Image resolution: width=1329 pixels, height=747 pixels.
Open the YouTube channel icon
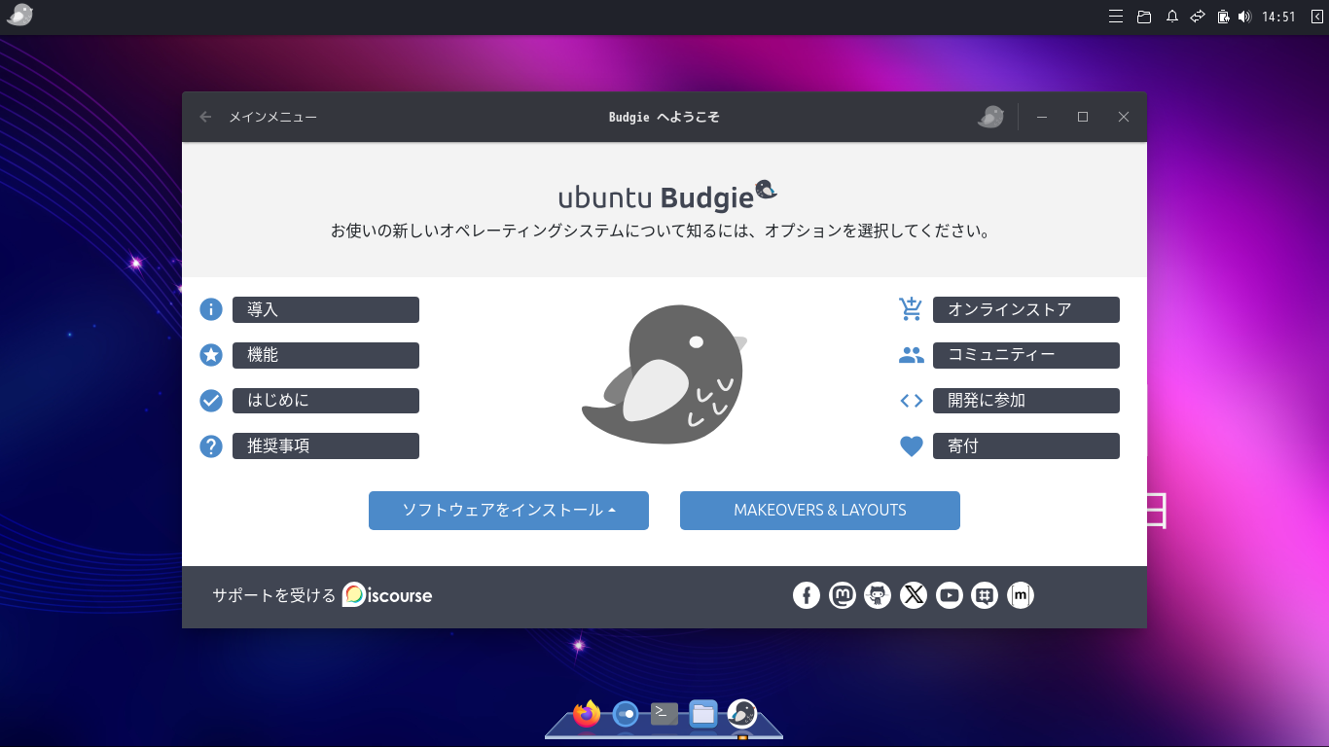(949, 595)
